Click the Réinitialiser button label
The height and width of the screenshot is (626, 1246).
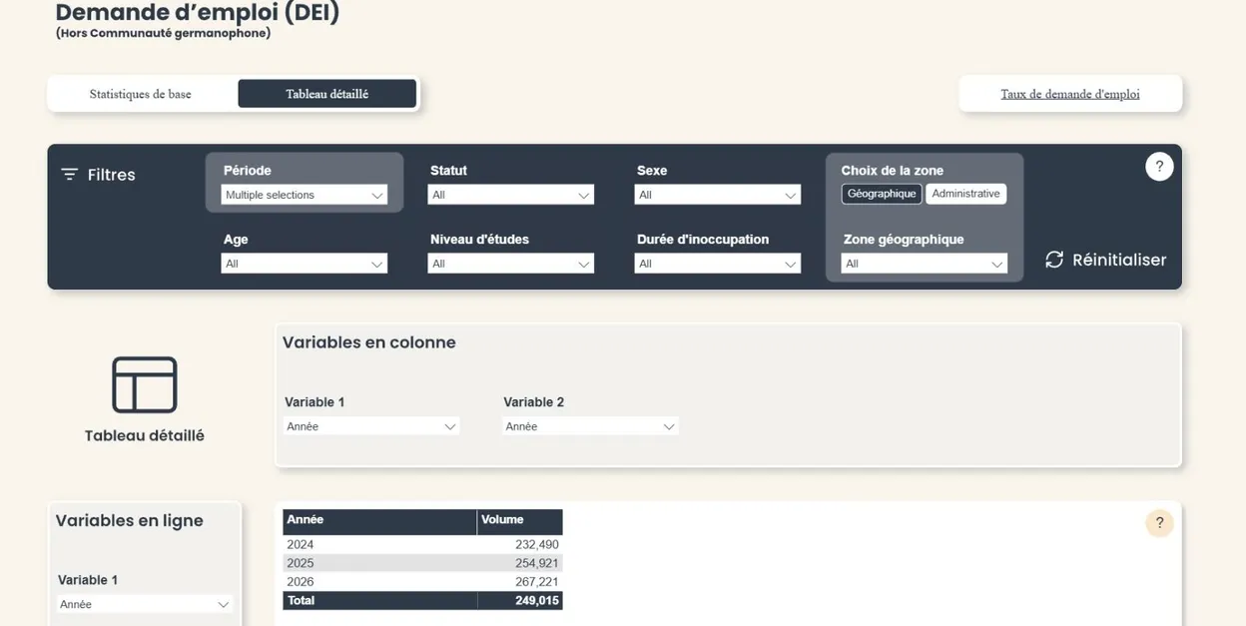click(1119, 260)
